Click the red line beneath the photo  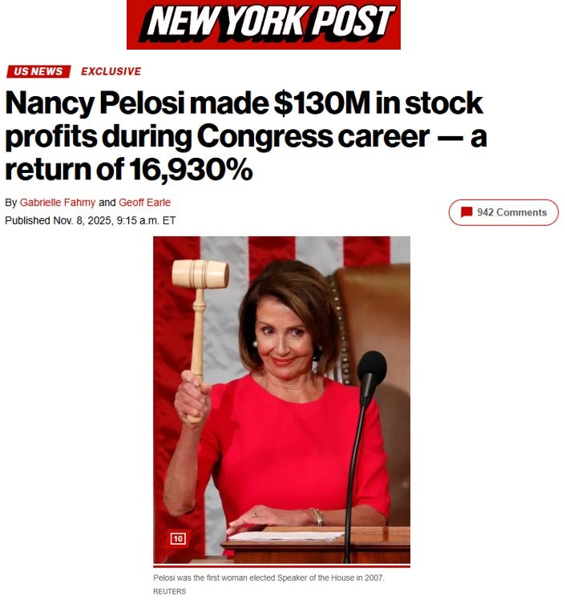pyautogui.click(x=282, y=566)
